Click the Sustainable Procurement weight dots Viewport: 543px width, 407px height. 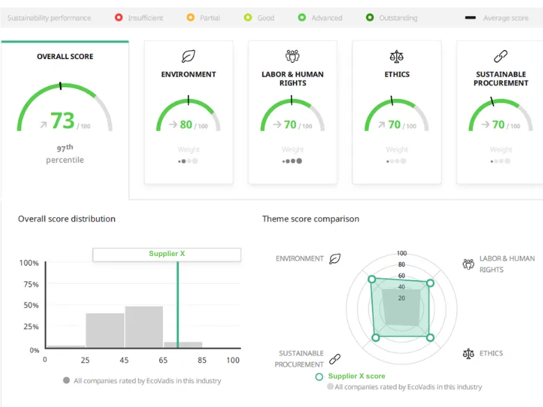(x=501, y=161)
